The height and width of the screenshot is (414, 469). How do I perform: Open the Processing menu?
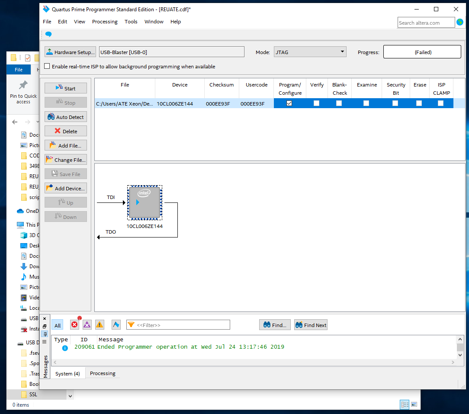click(105, 22)
